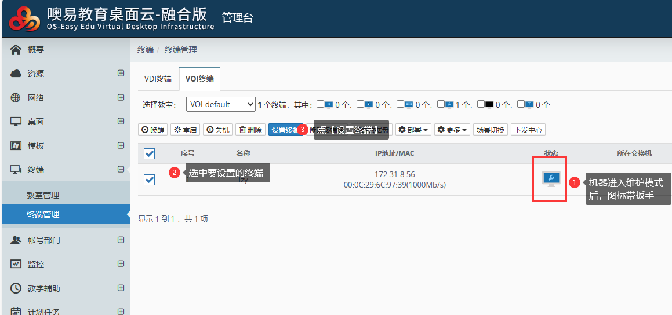Expand the 更多 dropdown menu

(452, 130)
